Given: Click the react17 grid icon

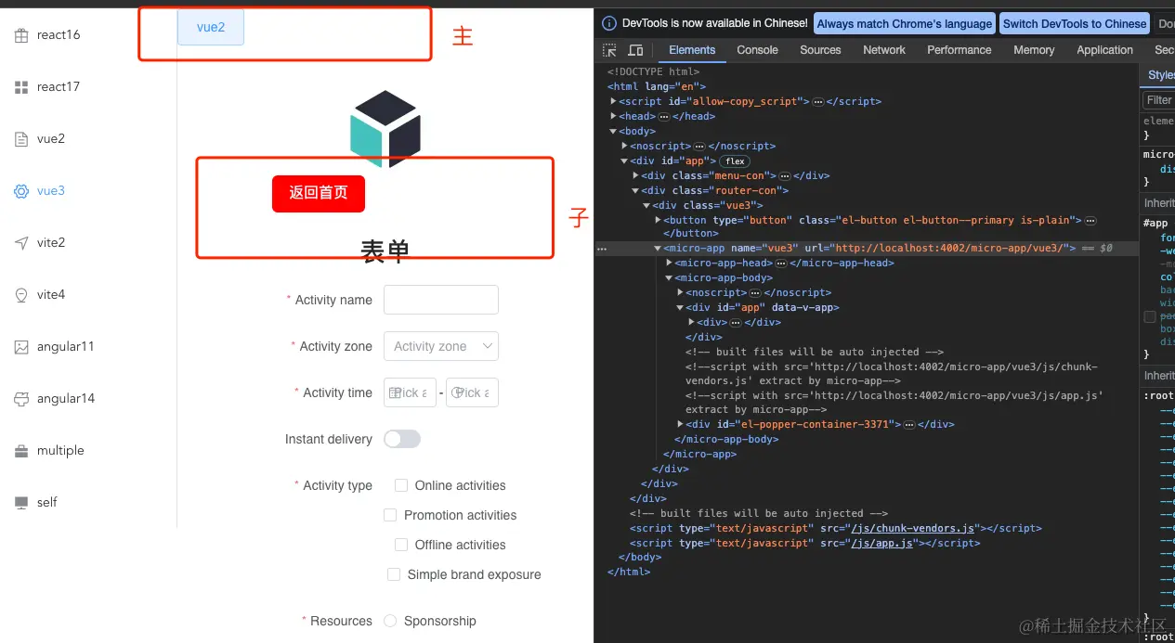Looking at the screenshot, I should [x=20, y=86].
